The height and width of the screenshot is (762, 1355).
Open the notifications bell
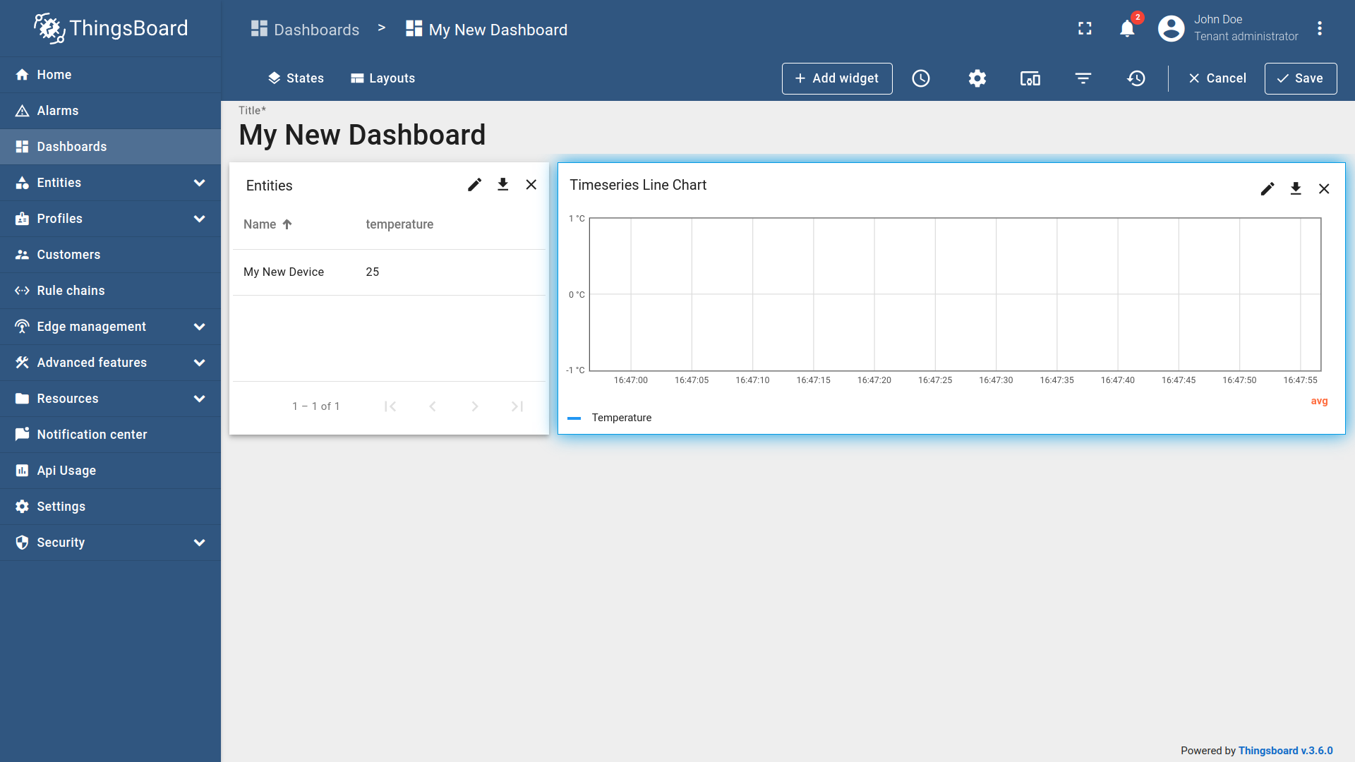tap(1126, 28)
